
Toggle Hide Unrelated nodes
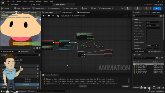(x=105, y=8)
